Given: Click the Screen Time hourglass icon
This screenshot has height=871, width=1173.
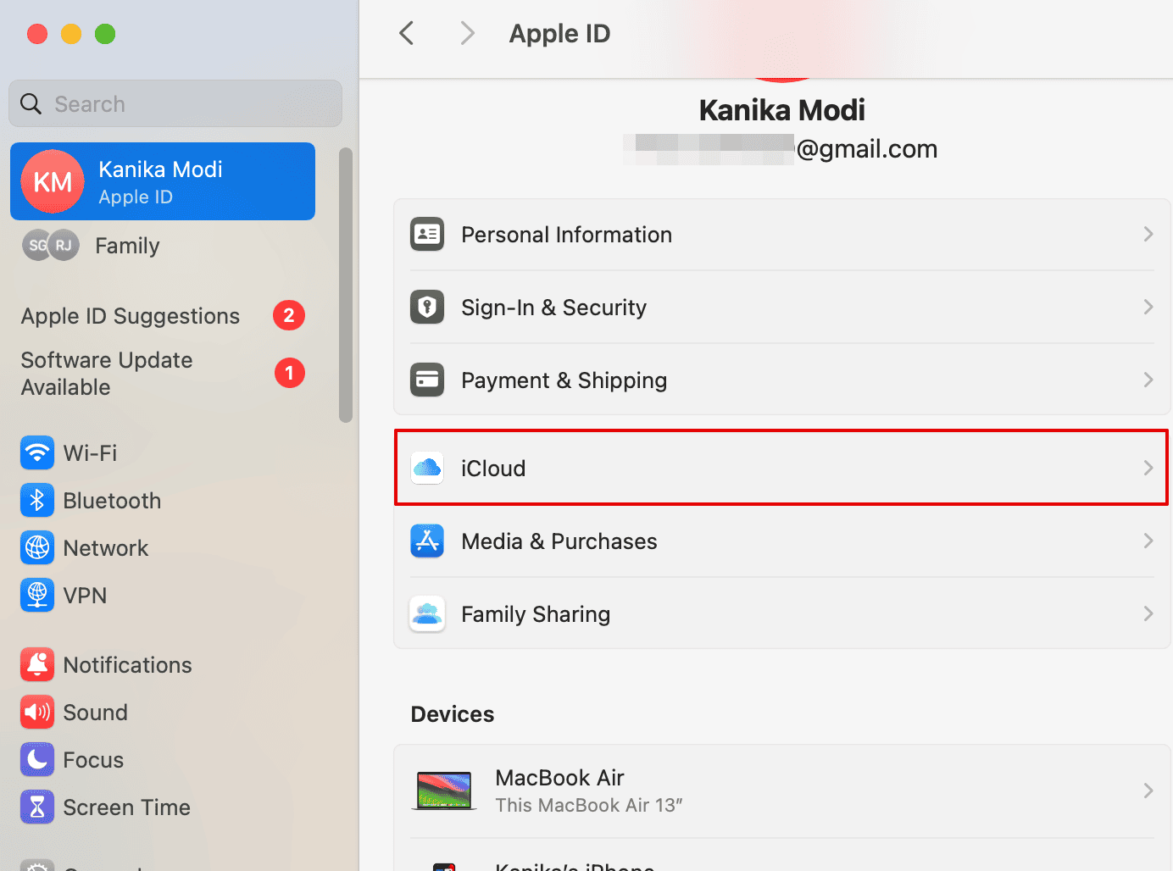Looking at the screenshot, I should 37,807.
